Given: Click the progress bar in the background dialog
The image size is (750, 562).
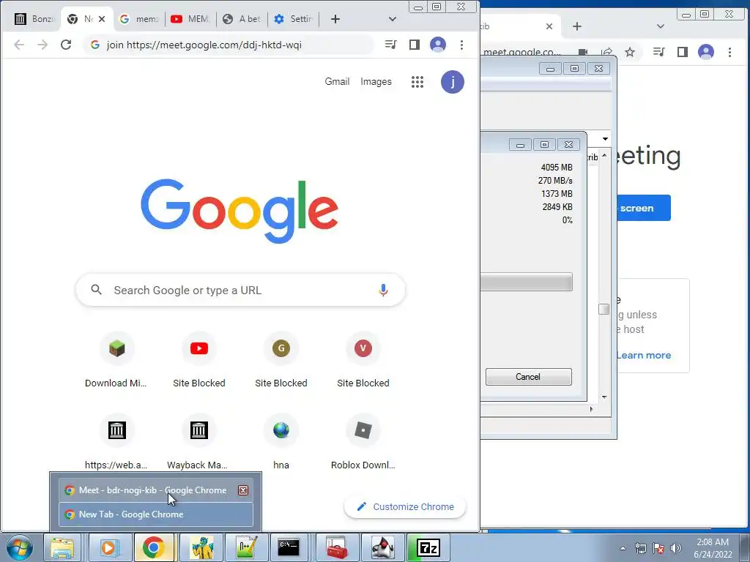Looking at the screenshot, I should (x=526, y=282).
